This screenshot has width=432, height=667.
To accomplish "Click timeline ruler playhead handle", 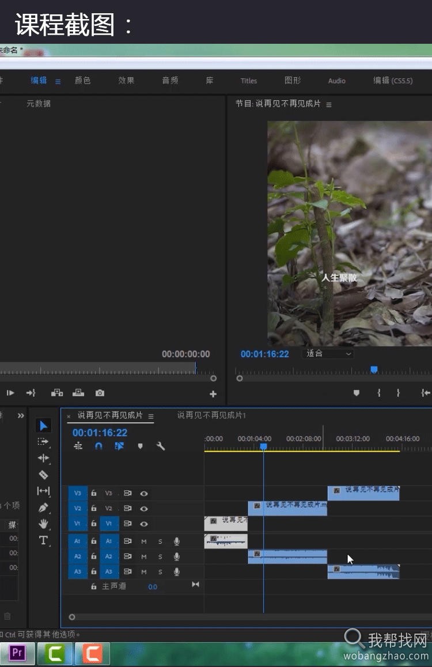I will coord(263,446).
